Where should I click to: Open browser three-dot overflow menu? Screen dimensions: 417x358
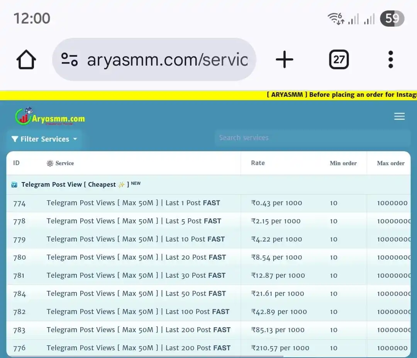pyautogui.click(x=390, y=59)
